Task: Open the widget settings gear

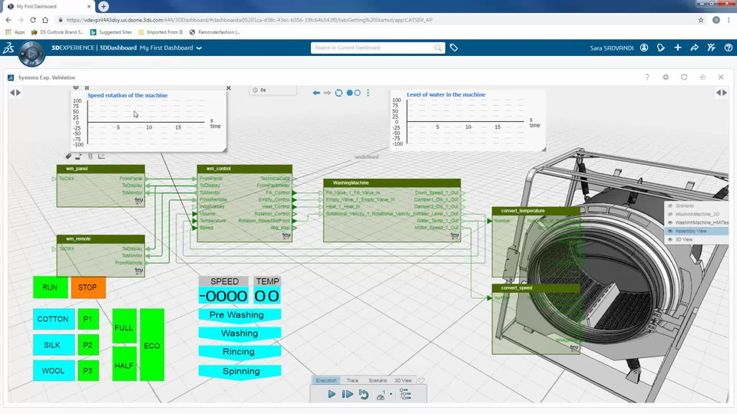Action: pos(666,77)
